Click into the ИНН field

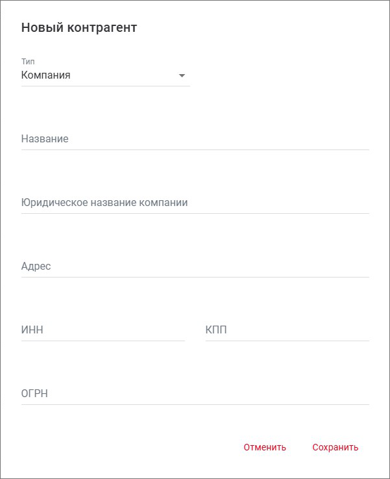(103, 330)
